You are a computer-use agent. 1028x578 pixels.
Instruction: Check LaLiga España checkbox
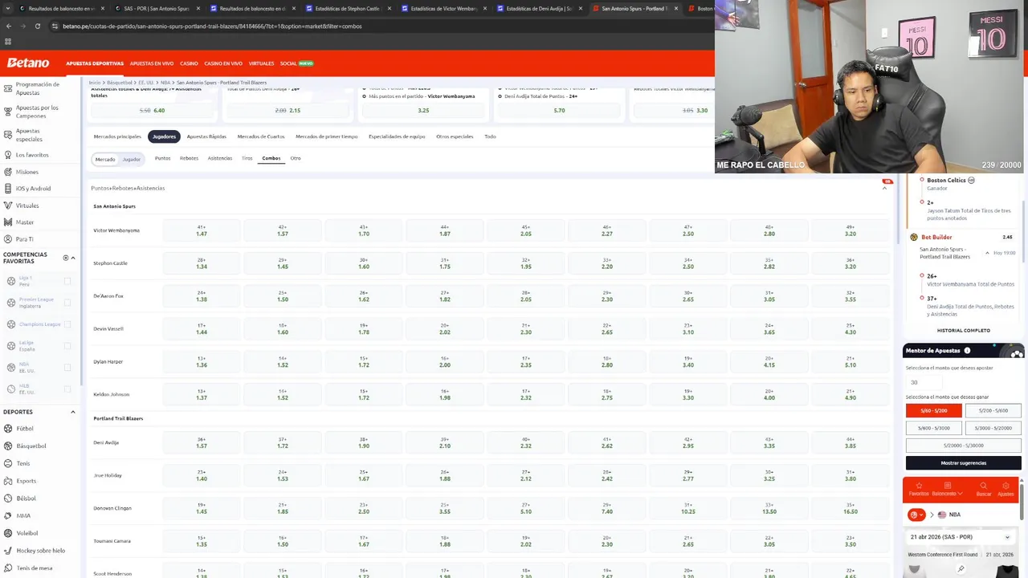click(x=67, y=346)
